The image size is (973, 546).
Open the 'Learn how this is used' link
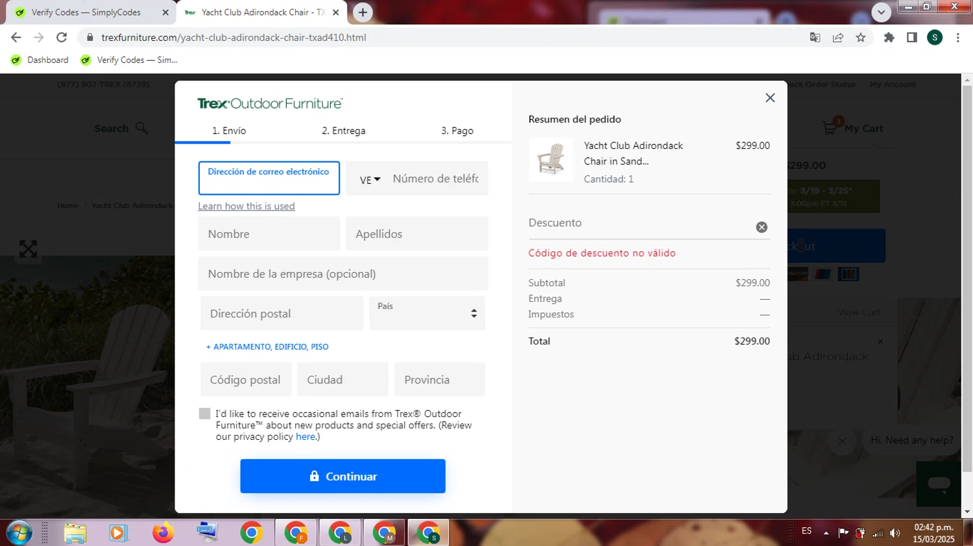pyautogui.click(x=246, y=206)
